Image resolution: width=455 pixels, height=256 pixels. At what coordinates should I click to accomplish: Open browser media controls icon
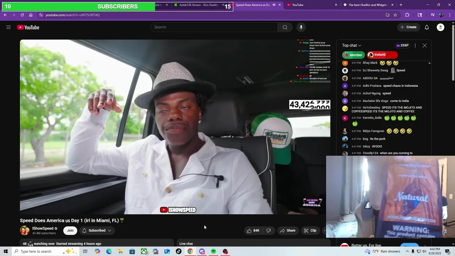(433, 15)
